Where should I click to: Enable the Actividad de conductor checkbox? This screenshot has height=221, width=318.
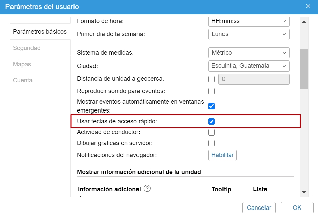(x=212, y=132)
